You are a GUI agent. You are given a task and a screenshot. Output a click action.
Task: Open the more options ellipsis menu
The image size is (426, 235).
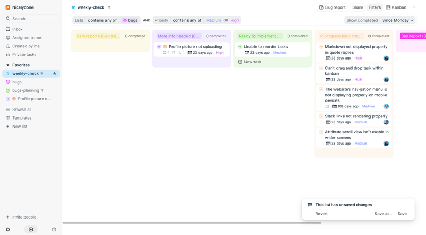click(413, 7)
